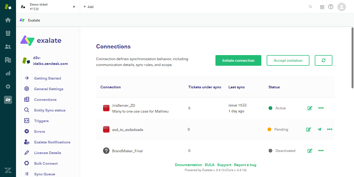354x177 pixels.
Task: Open Getting Started menu item
Action: (x=48, y=78)
